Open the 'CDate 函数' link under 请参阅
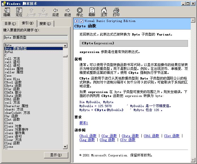Viewport: 197px width, 164px height. coord(130,136)
